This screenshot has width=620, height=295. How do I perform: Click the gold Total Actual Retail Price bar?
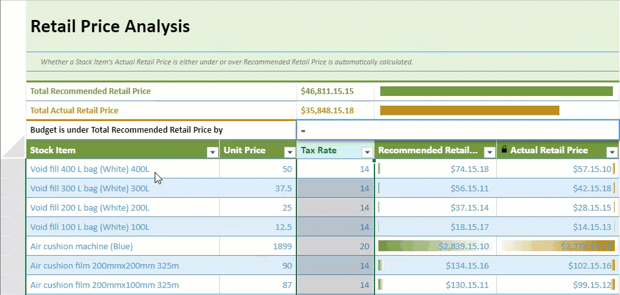pos(469,111)
